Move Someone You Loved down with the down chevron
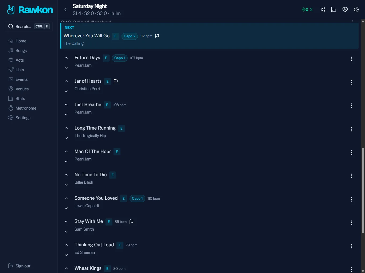 pyautogui.click(x=66, y=208)
